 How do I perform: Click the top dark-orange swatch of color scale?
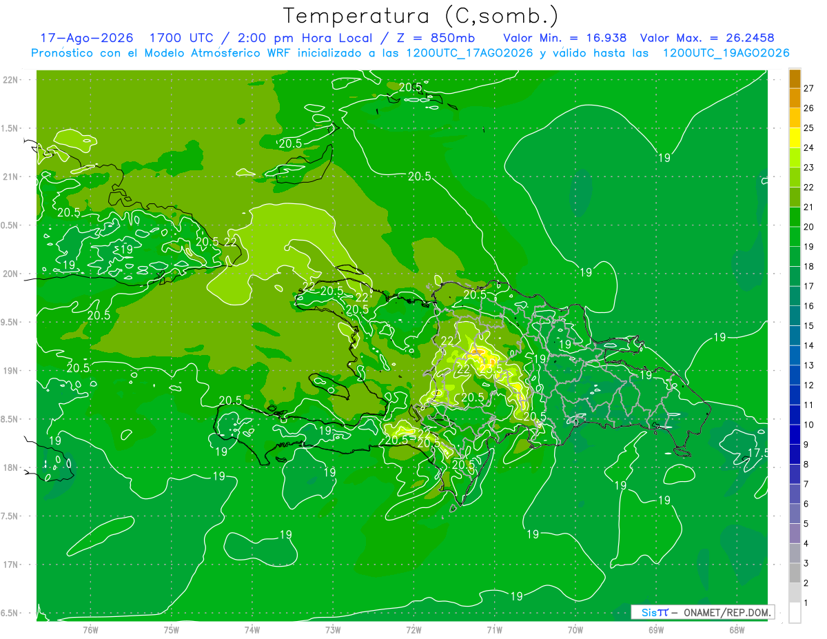pyautogui.click(x=795, y=79)
